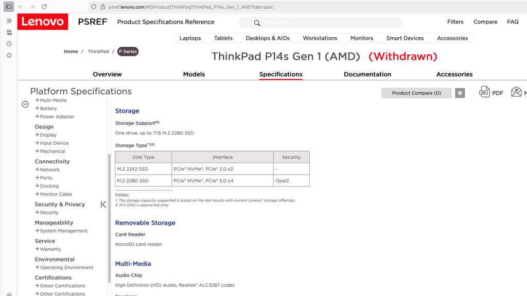Click the Opal2 table cell
The width and height of the screenshot is (527, 296).
(x=291, y=180)
